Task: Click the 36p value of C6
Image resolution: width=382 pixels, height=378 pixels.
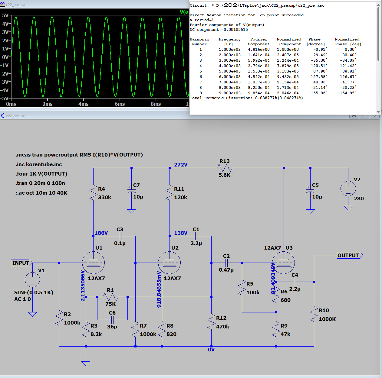Action: tap(112, 327)
